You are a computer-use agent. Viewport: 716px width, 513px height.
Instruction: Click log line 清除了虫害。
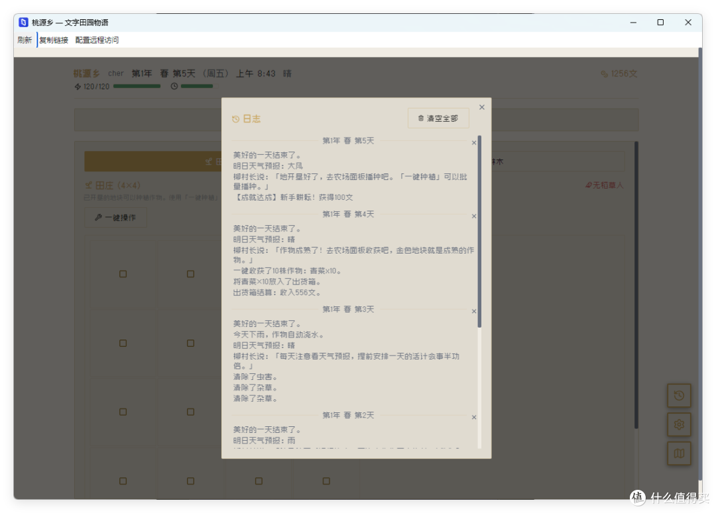click(255, 377)
